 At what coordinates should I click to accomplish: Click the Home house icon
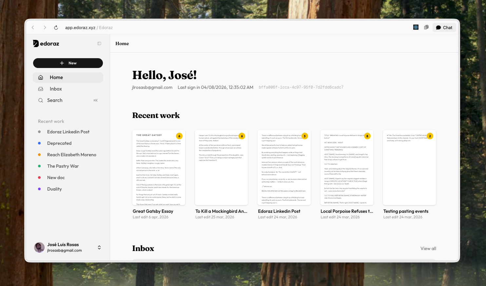pos(41,77)
